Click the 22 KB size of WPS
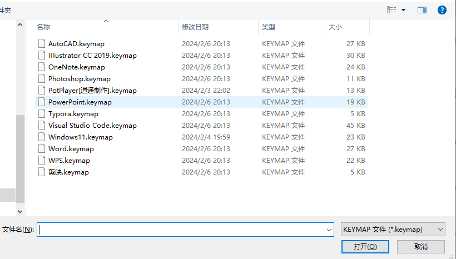Screen dimensions: 456x259 click(x=356, y=160)
